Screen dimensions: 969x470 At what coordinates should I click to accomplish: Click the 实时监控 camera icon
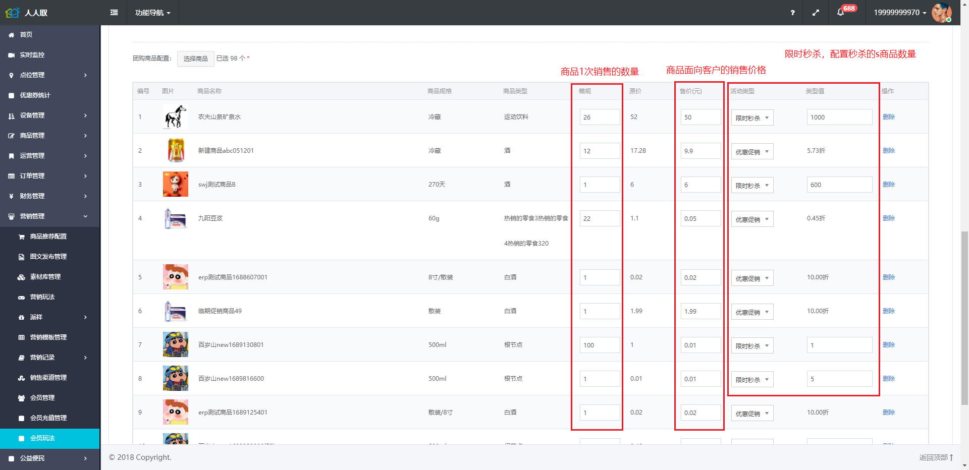pos(11,55)
